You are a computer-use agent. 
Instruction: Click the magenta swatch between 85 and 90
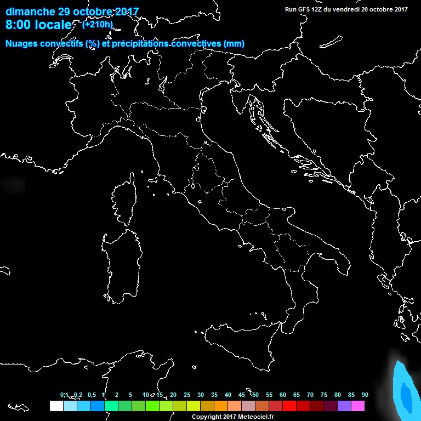[358, 406]
